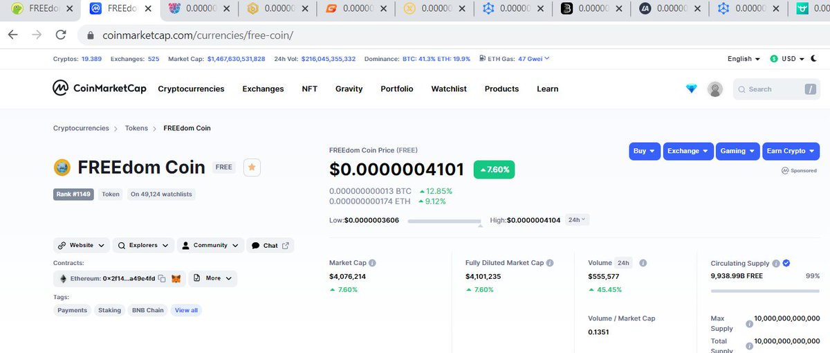Screen dimensions: 830x353
Task: Open the Explorers dropdown
Action: [143, 245]
